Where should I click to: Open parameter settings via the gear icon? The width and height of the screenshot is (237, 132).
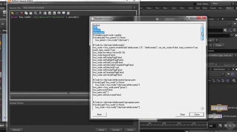[225, 30]
